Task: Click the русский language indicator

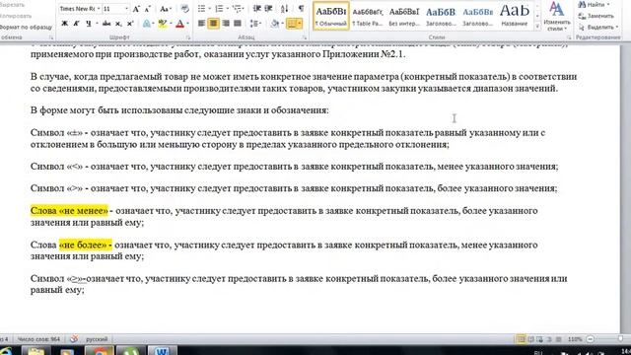Action: point(97,339)
